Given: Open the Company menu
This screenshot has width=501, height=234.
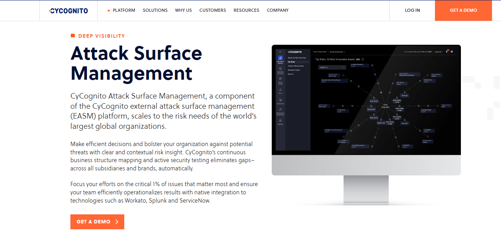Looking at the screenshot, I should point(278,11).
